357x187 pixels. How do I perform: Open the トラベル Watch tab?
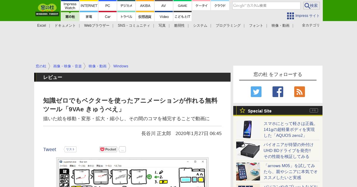click(126, 16)
